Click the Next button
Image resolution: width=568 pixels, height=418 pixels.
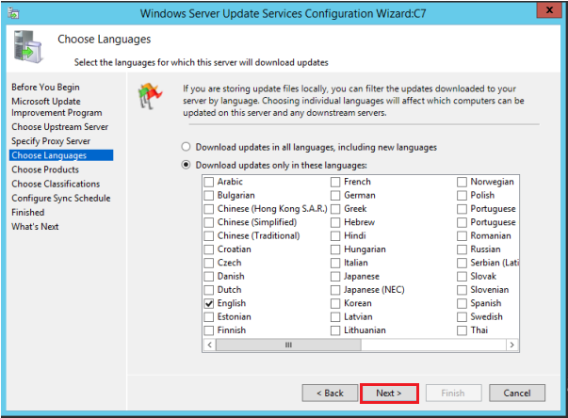(389, 393)
